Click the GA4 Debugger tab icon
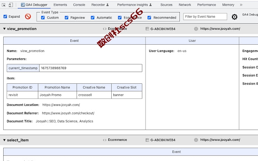This screenshot has height=161, width=258. pyautogui.click(x=23, y=5)
